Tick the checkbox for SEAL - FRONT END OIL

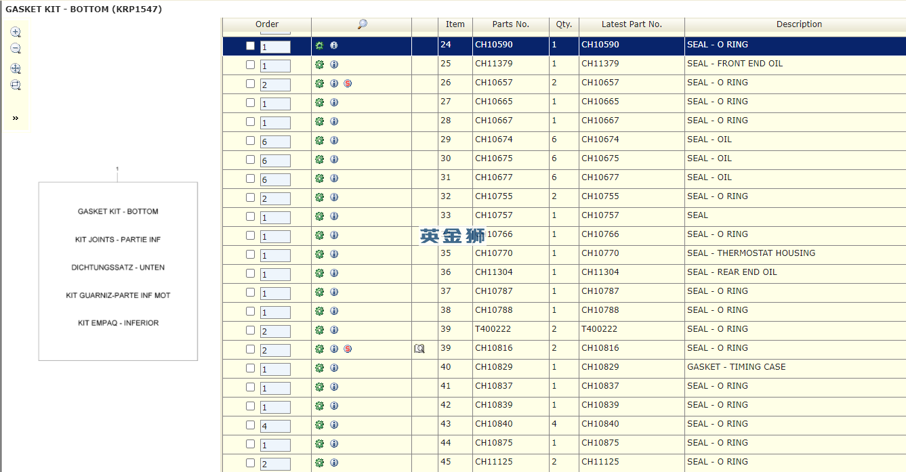pos(250,64)
